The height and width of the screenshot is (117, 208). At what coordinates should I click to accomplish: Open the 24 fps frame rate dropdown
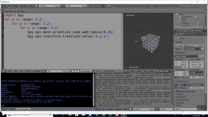(x=197, y=72)
